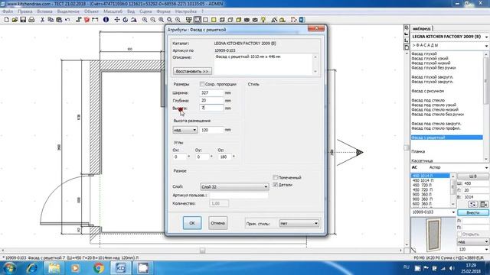Open 'над' dropdown in side panel
Image resolution: width=490 pixels, height=275 pixels.
(x=472, y=241)
